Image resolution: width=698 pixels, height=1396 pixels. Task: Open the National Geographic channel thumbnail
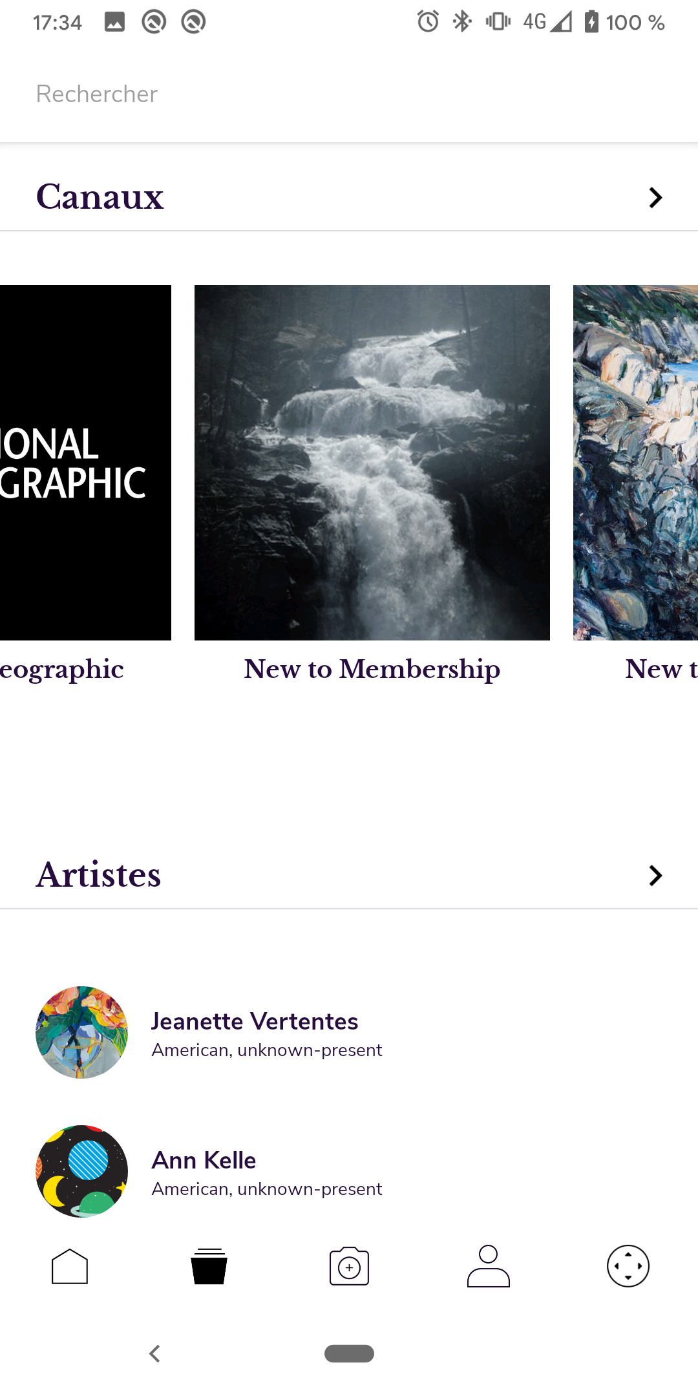point(85,463)
